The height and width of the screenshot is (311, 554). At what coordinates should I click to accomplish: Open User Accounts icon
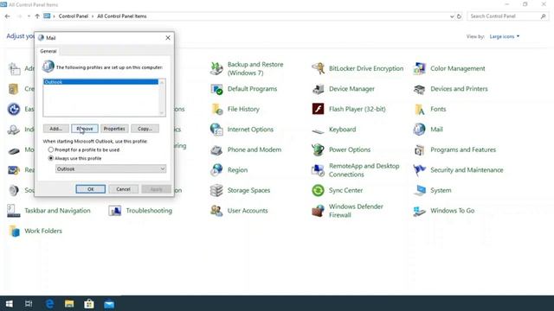[x=216, y=211]
